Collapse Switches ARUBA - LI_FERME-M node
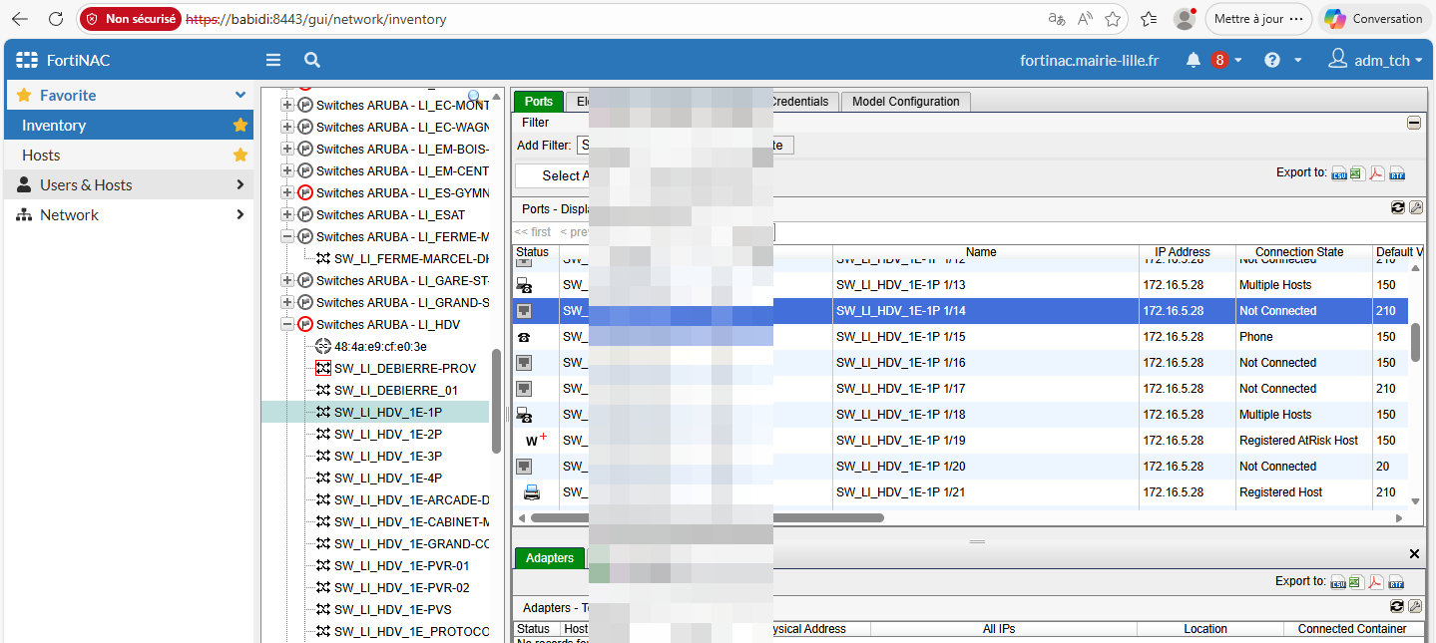Viewport: 1436px width, 643px height. pos(287,236)
